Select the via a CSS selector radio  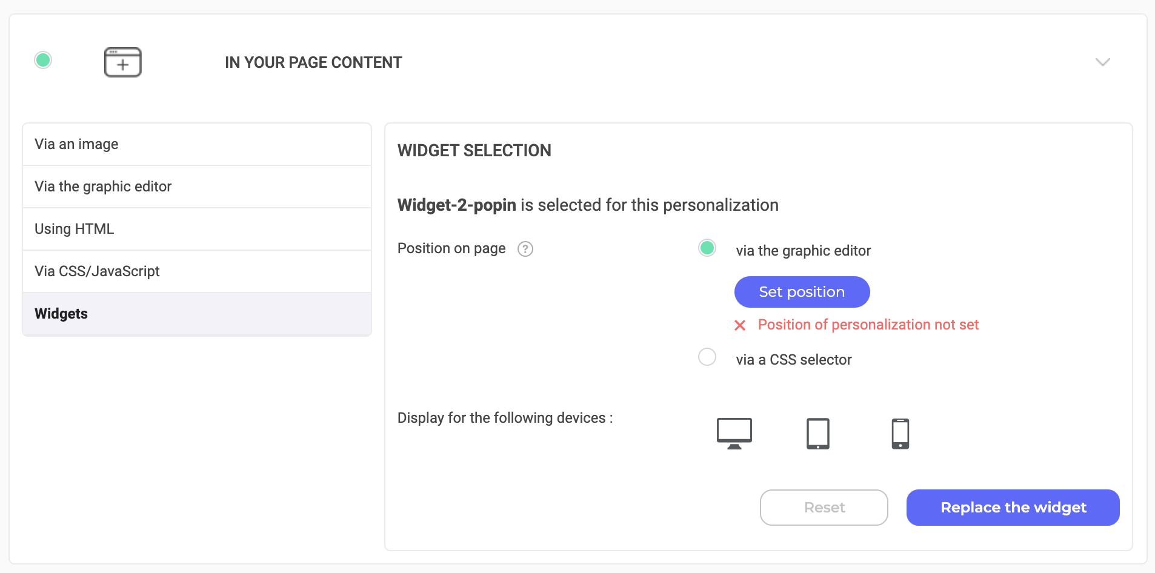pos(707,357)
